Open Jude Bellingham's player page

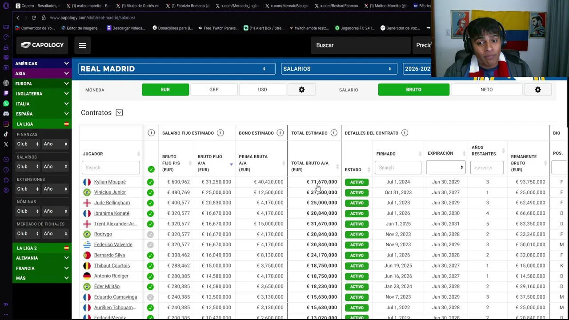(x=112, y=203)
